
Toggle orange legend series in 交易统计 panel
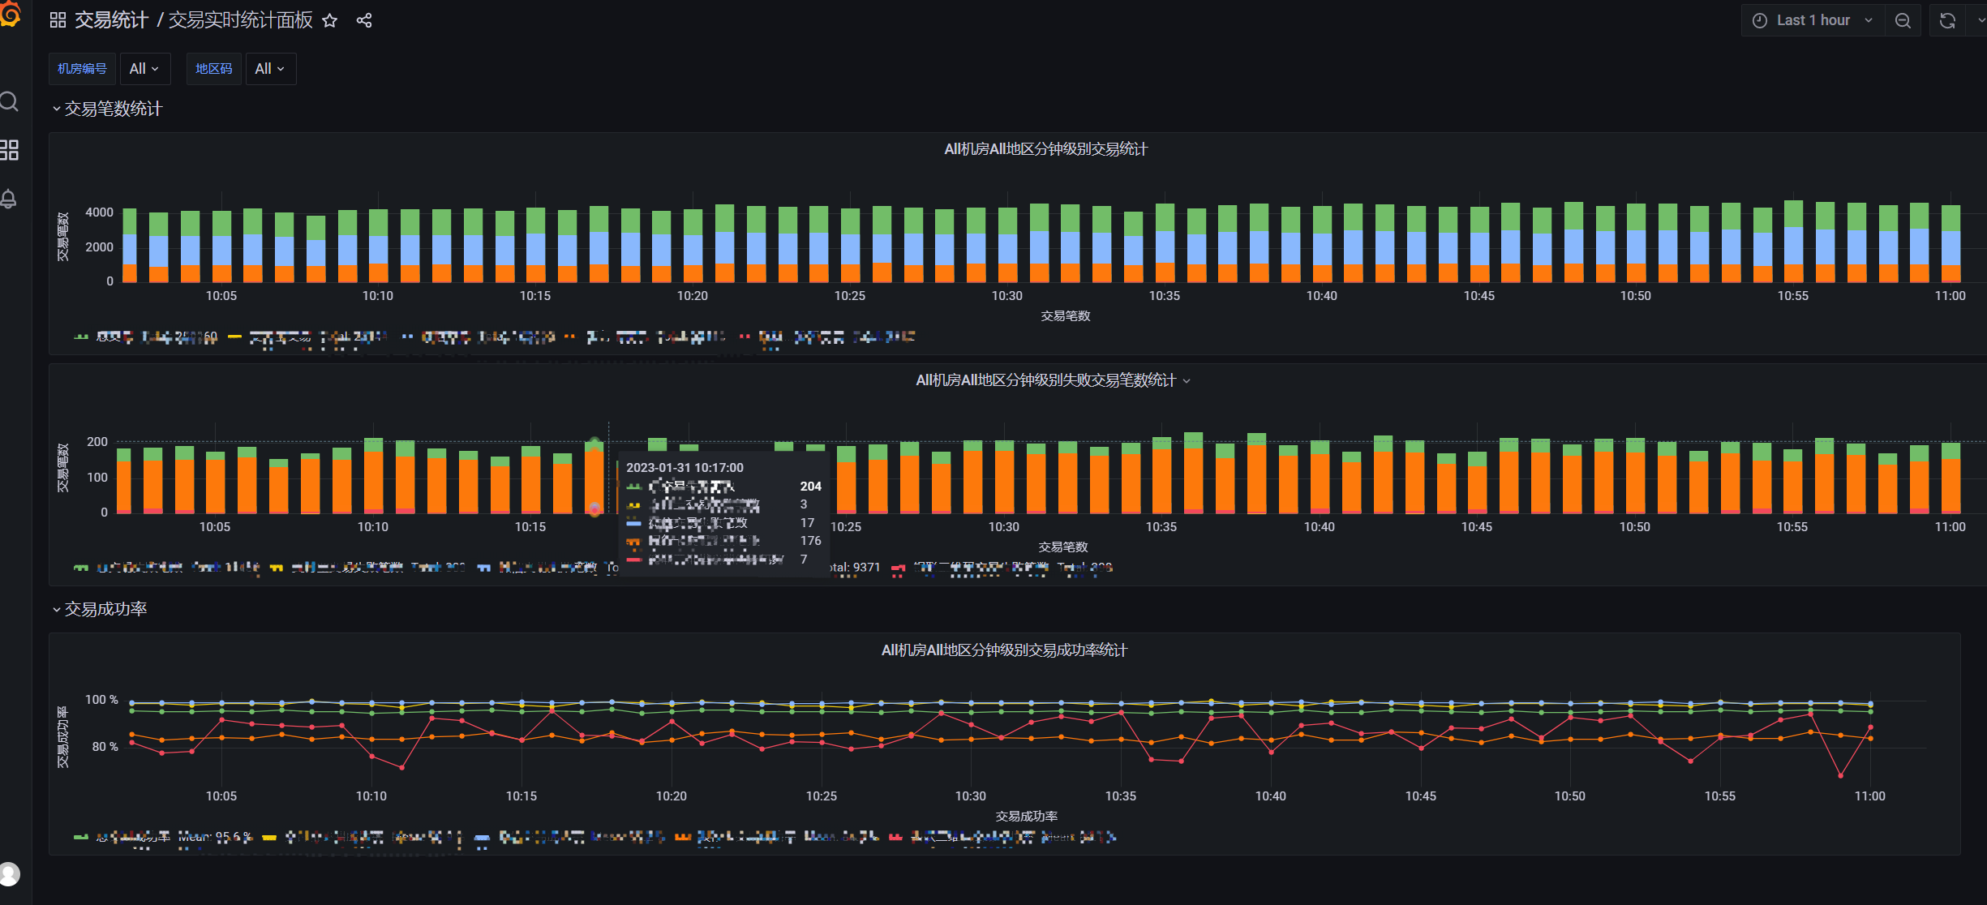click(645, 337)
